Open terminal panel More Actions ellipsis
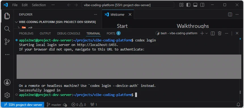The width and height of the screenshot is (244, 108). coord(227,33)
